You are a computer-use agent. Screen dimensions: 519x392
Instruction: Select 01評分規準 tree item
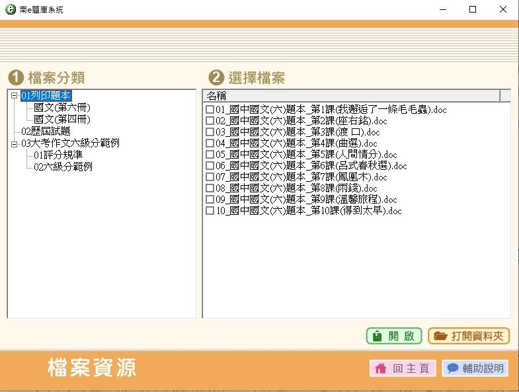pos(58,155)
